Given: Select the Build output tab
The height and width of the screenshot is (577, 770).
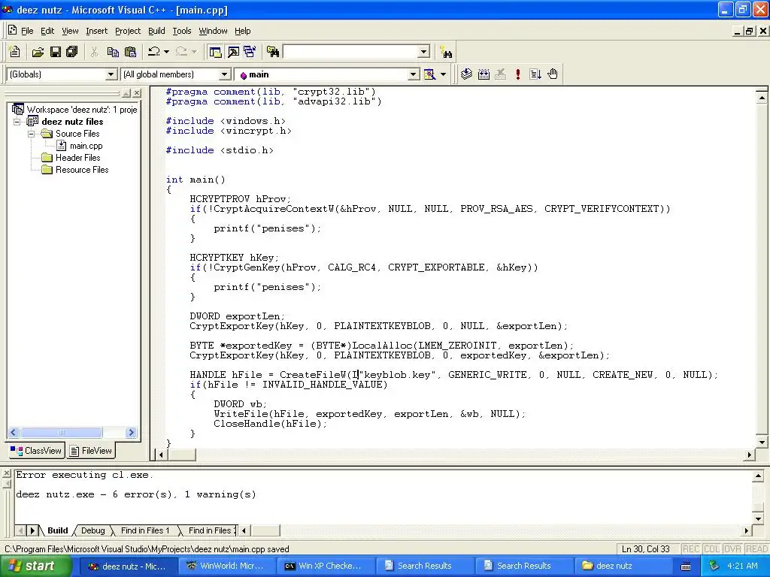Looking at the screenshot, I should click(x=57, y=530).
